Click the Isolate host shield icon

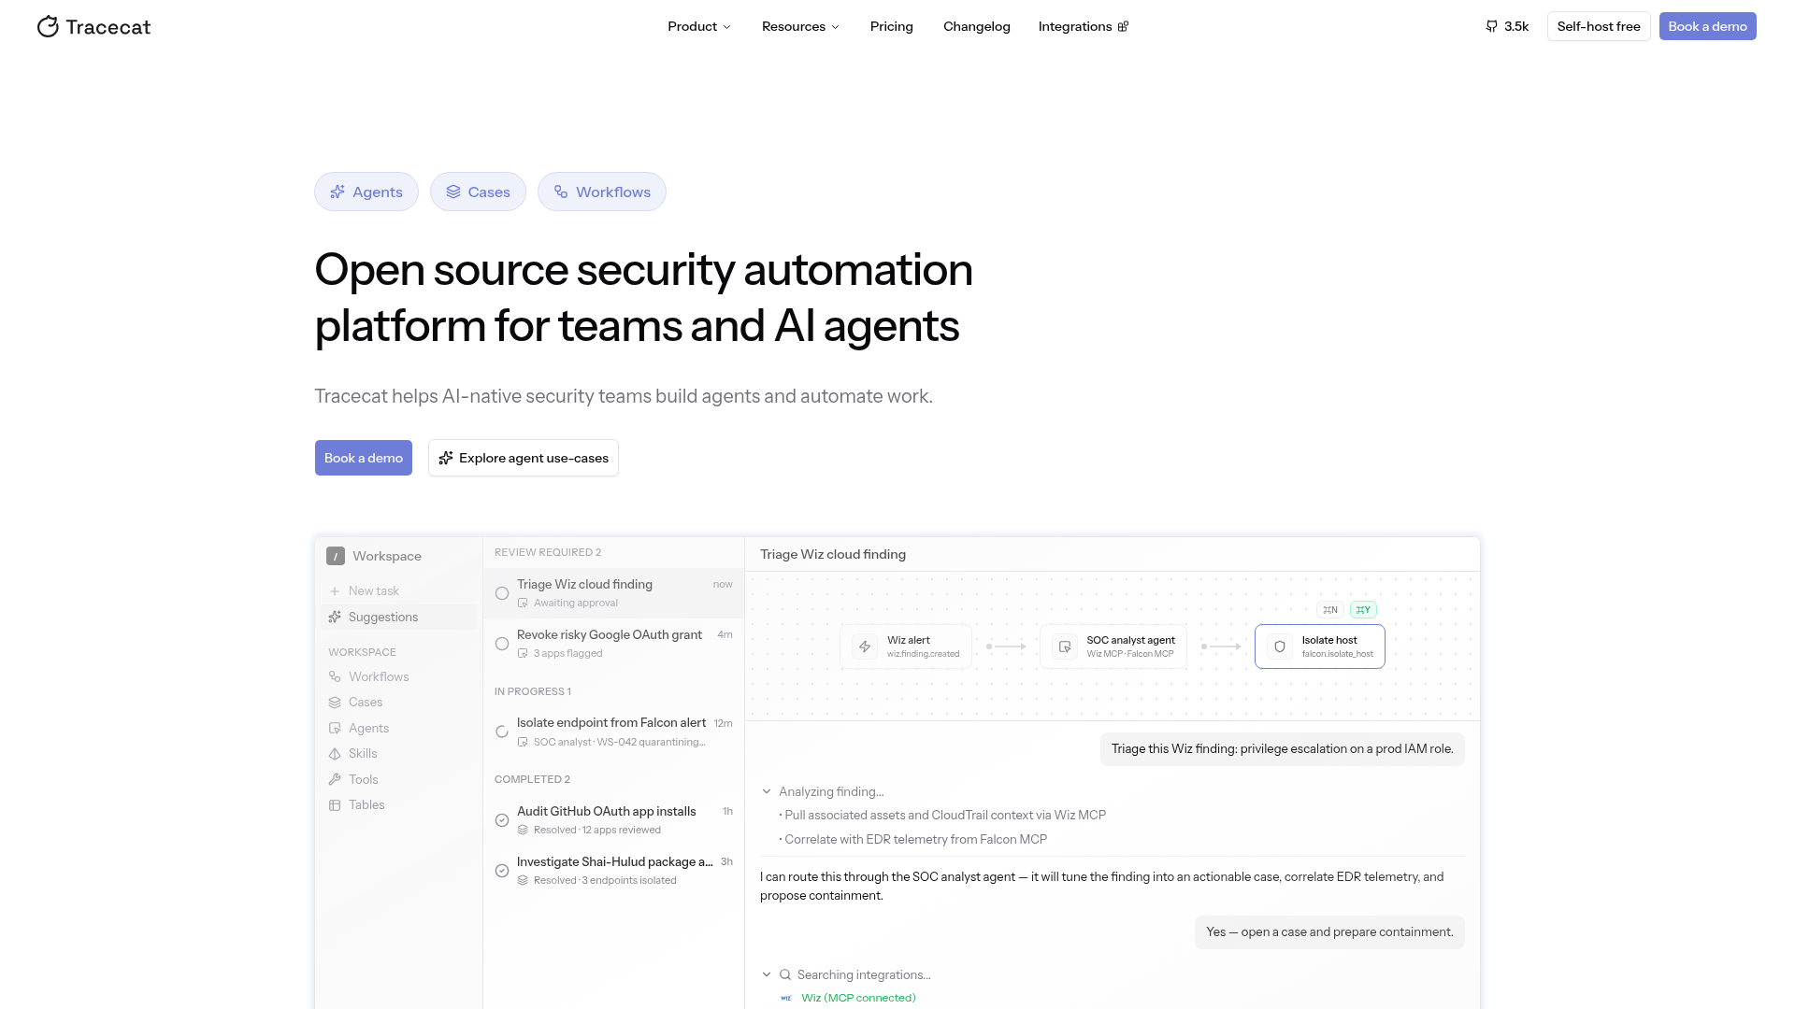(1280, 647)
